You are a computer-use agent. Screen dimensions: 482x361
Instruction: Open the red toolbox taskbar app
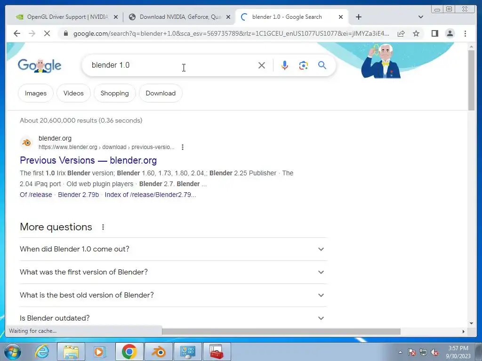click(217, 352)
